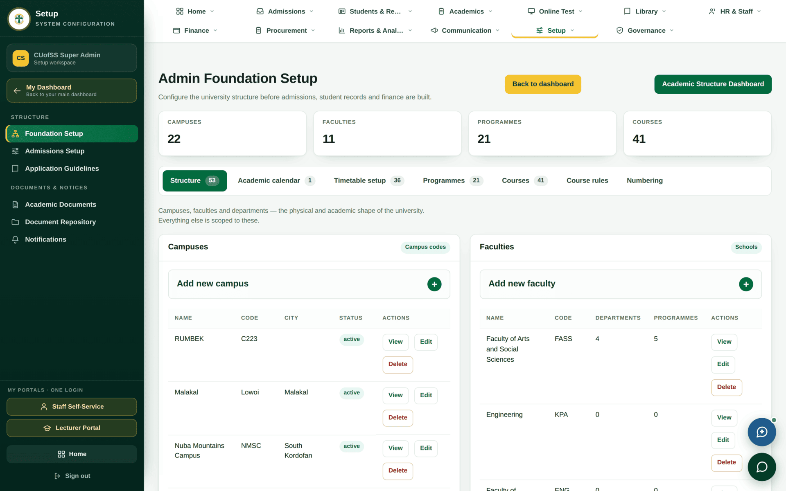Delete the Nuba Mountains Campus
The image size is (786, 491).
[x=398, y=471]
